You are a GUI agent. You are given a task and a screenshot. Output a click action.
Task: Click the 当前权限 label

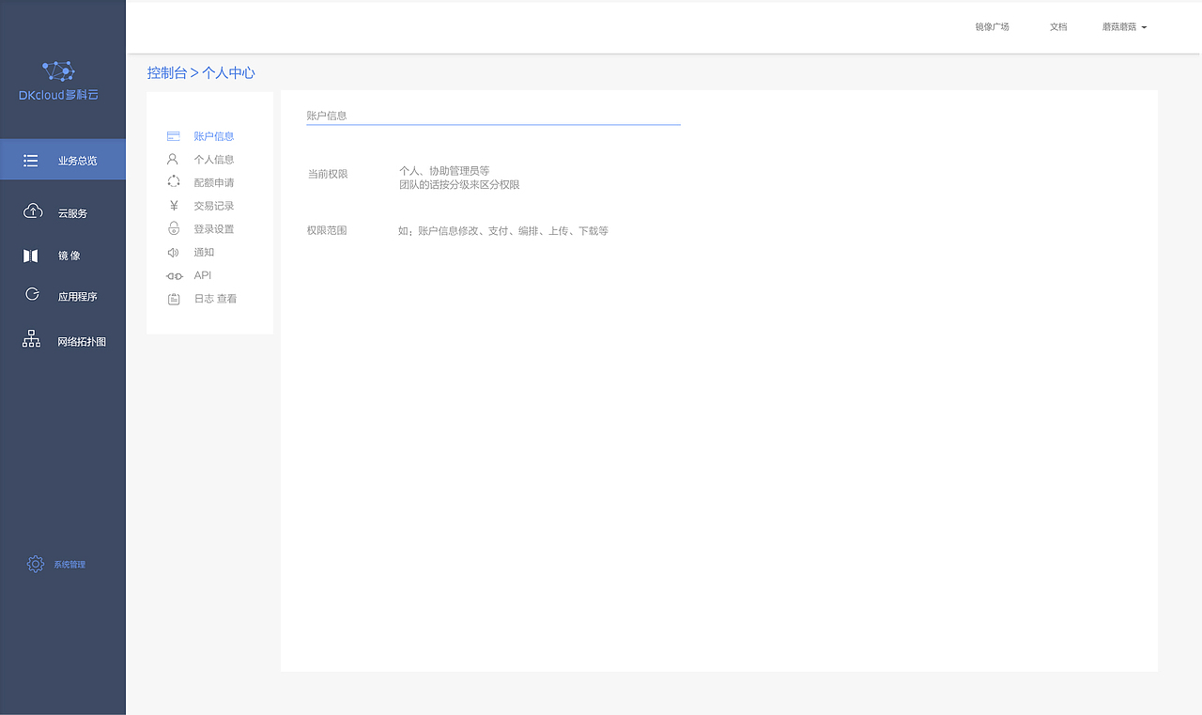tap(328, 174)
